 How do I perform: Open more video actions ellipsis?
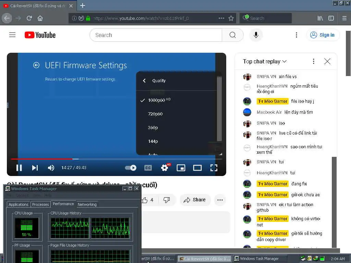point(220,200)
